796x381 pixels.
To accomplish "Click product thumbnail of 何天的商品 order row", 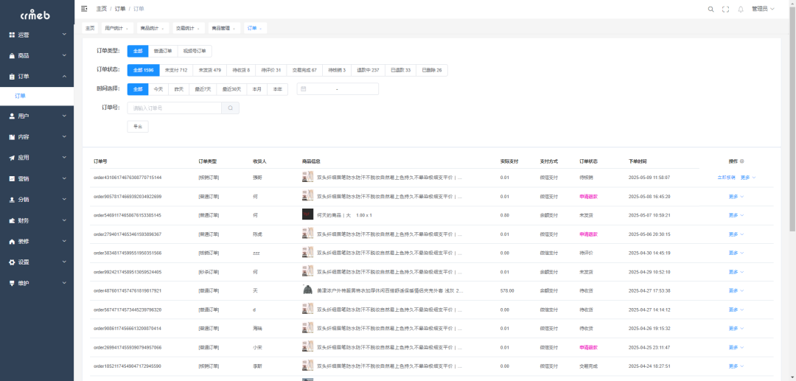I will [307, 215].
